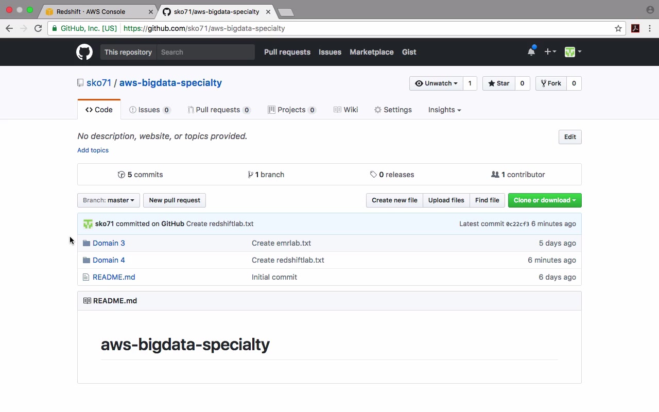Open the user avatar menu
Screen dimensions: 659x412
click(x=573, y=51)
